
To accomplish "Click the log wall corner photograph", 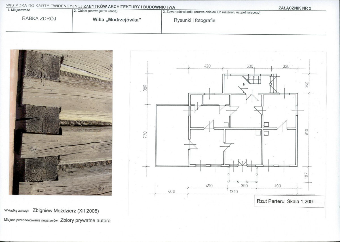I will [x=61, y=122].
